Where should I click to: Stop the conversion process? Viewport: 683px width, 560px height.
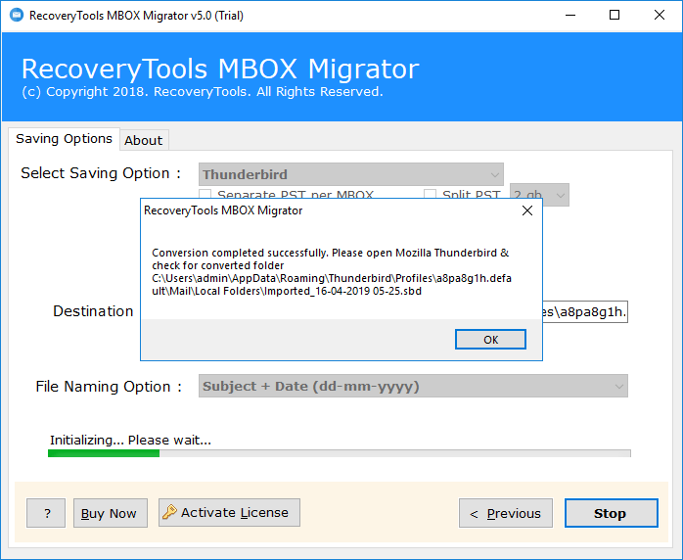[612, 513]
